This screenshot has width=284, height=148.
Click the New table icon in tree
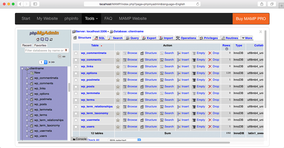pyautogui.click(x=32, y=73)
